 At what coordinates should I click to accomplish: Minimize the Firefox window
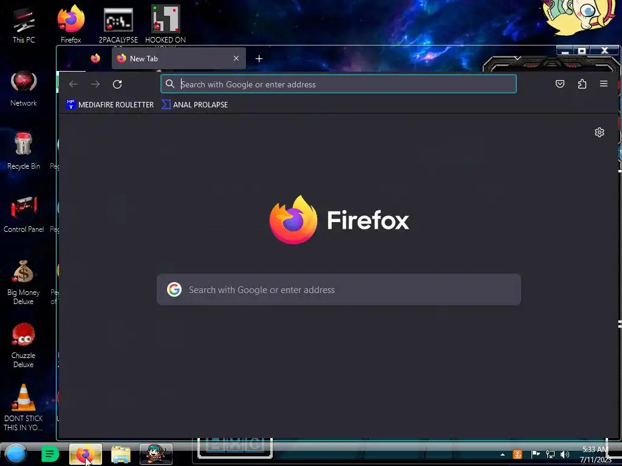point(566,51)
